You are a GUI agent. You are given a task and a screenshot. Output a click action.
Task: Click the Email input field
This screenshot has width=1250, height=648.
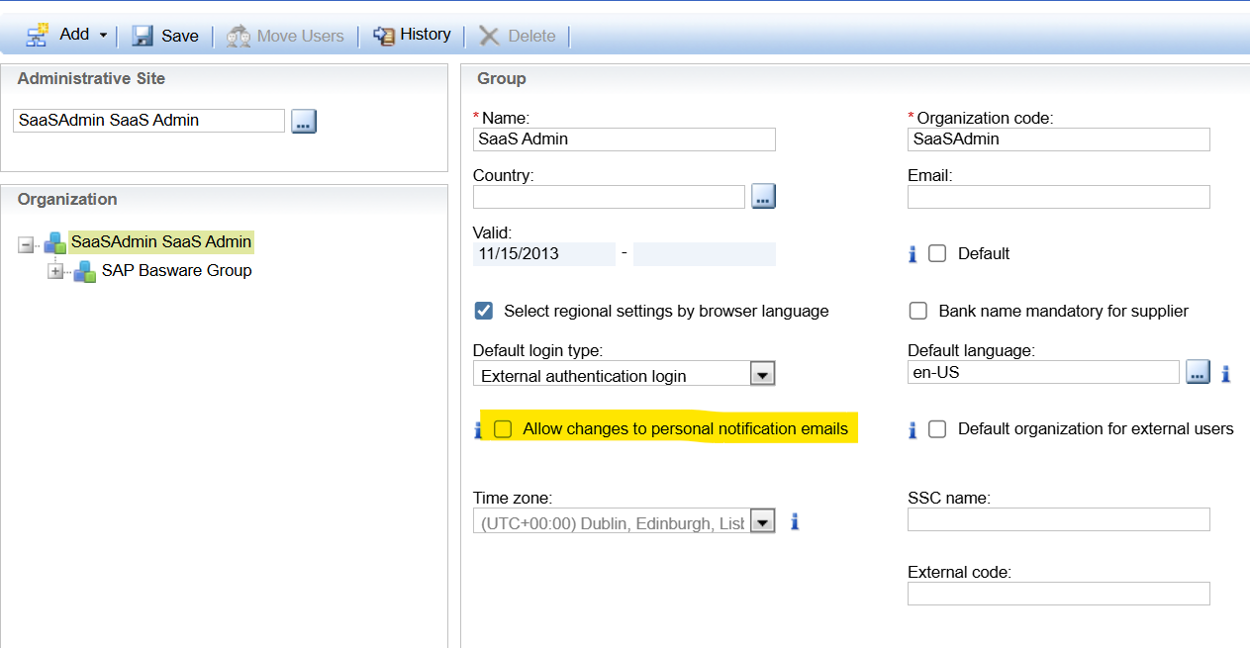(1058, 197)
